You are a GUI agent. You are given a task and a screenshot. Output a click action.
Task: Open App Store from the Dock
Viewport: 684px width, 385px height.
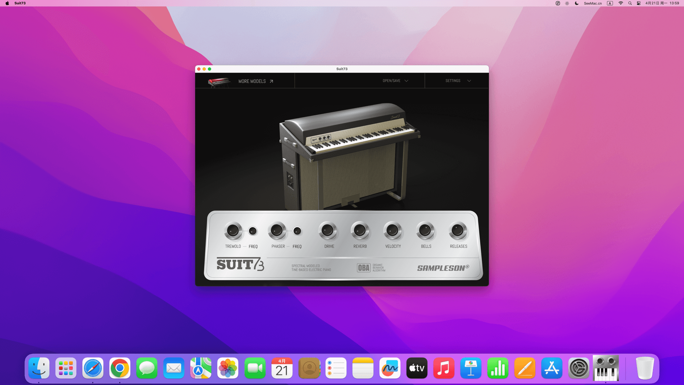(x=551, y=368)
